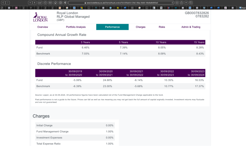The height and width of the screenshot is (146, 246).
Task: Select the Performance tab
Action: tap(112, 27)
